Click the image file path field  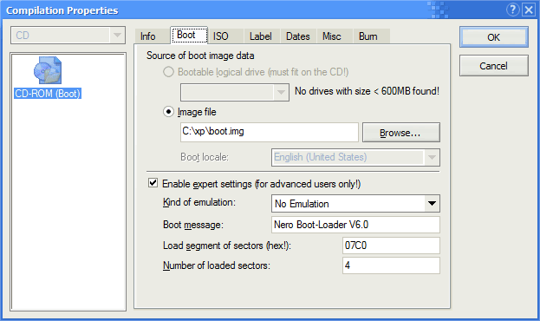(x=270, y=132)
